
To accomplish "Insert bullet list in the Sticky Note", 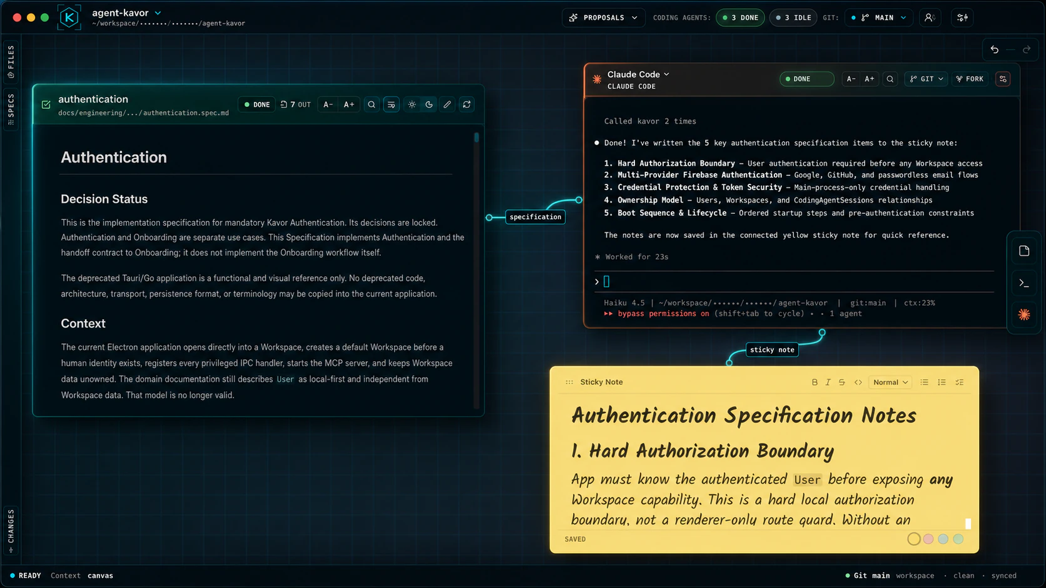I will (924, 382).
